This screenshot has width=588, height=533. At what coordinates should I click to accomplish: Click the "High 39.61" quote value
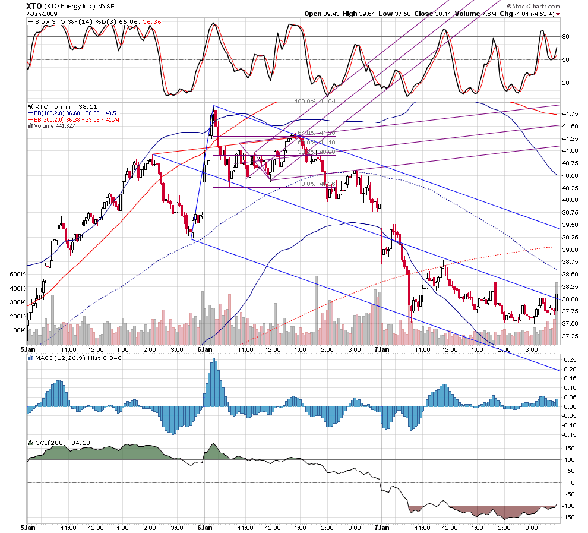point(359,14)
